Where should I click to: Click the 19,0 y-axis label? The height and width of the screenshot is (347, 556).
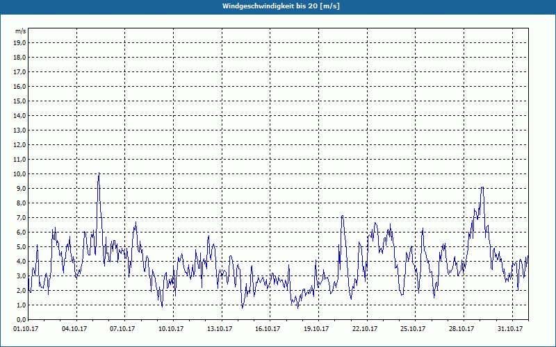pos(19,43)
